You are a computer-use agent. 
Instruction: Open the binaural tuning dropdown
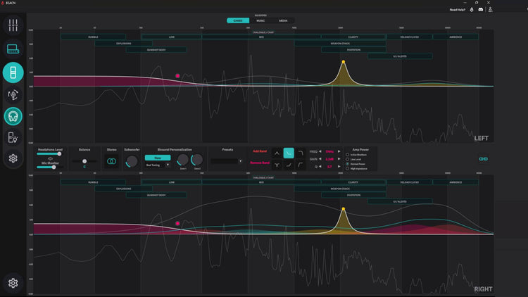(158, 165)
